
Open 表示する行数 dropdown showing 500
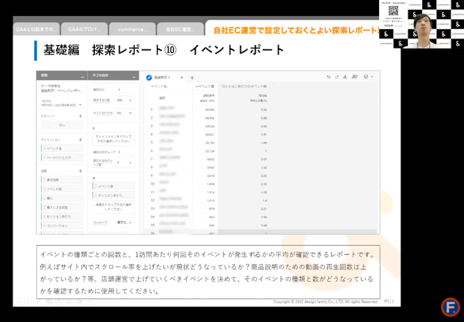pyautogui.click(x=125, y=100)
